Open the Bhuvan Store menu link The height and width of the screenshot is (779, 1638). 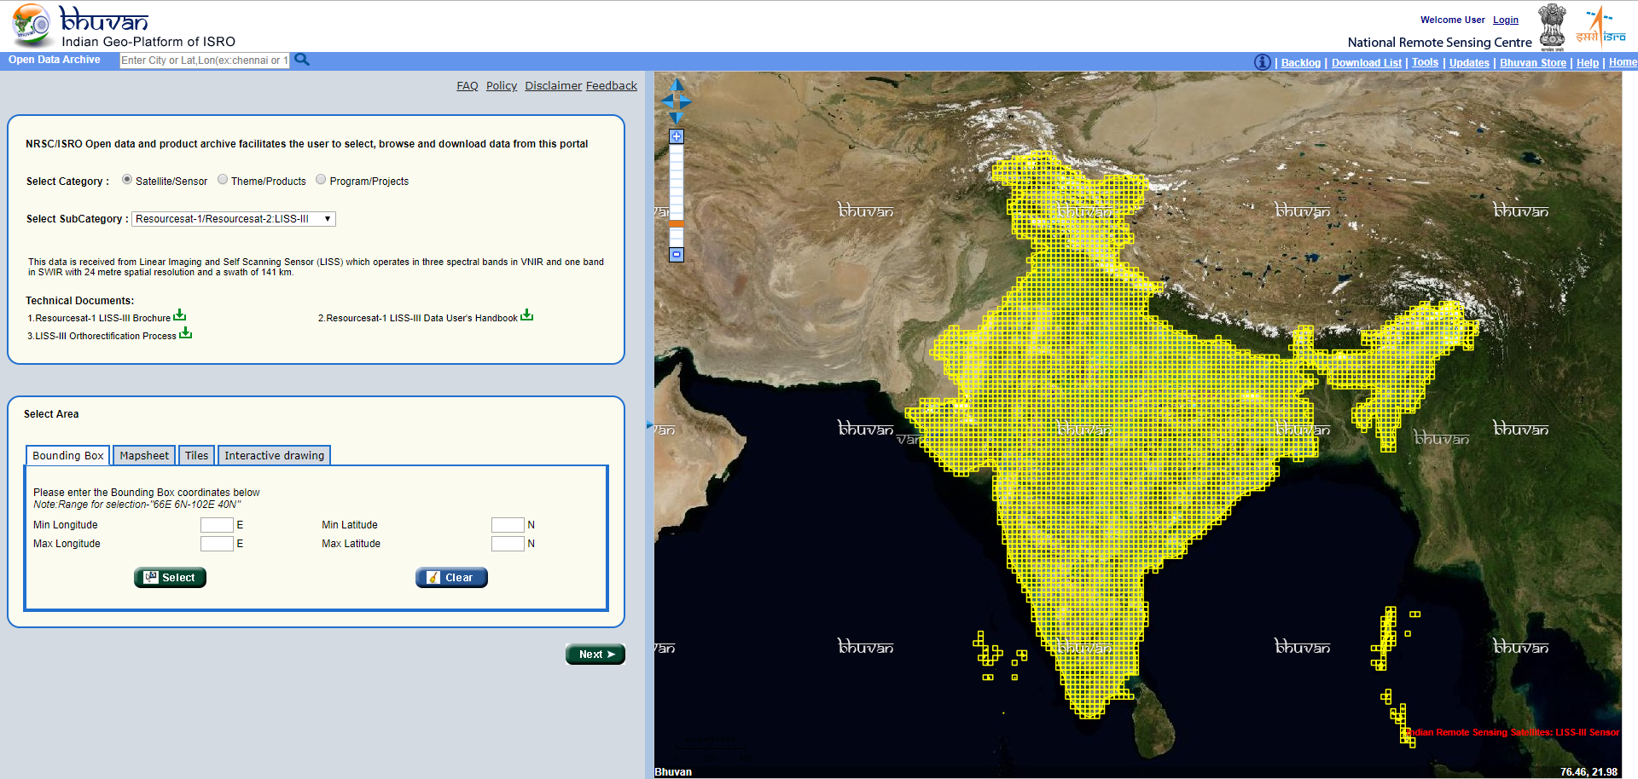coord(1533,63)
